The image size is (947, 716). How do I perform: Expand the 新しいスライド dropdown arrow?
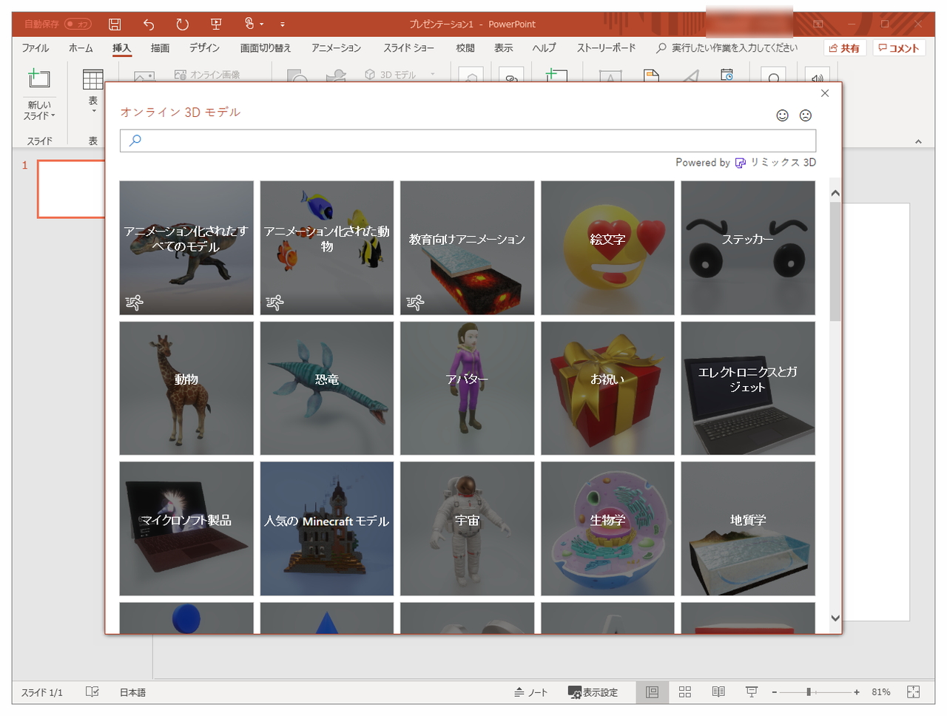53,116
